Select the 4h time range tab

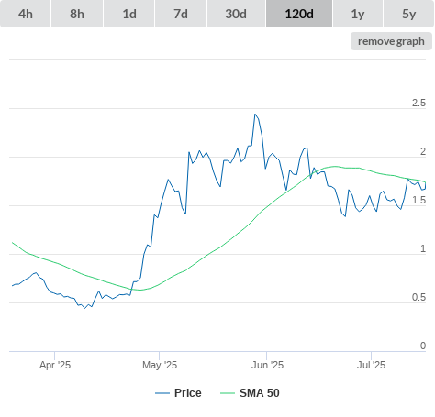(x=26, y=14)
